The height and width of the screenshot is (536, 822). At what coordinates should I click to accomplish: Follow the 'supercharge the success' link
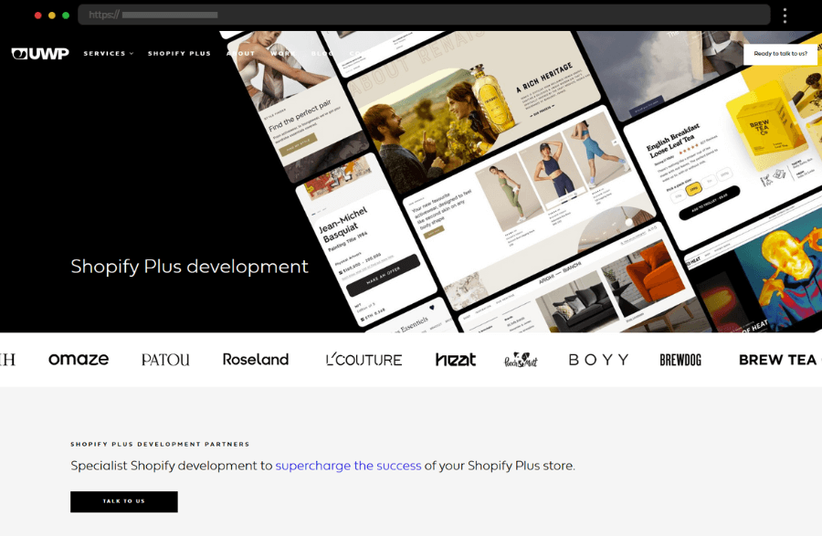pos(348,466)
